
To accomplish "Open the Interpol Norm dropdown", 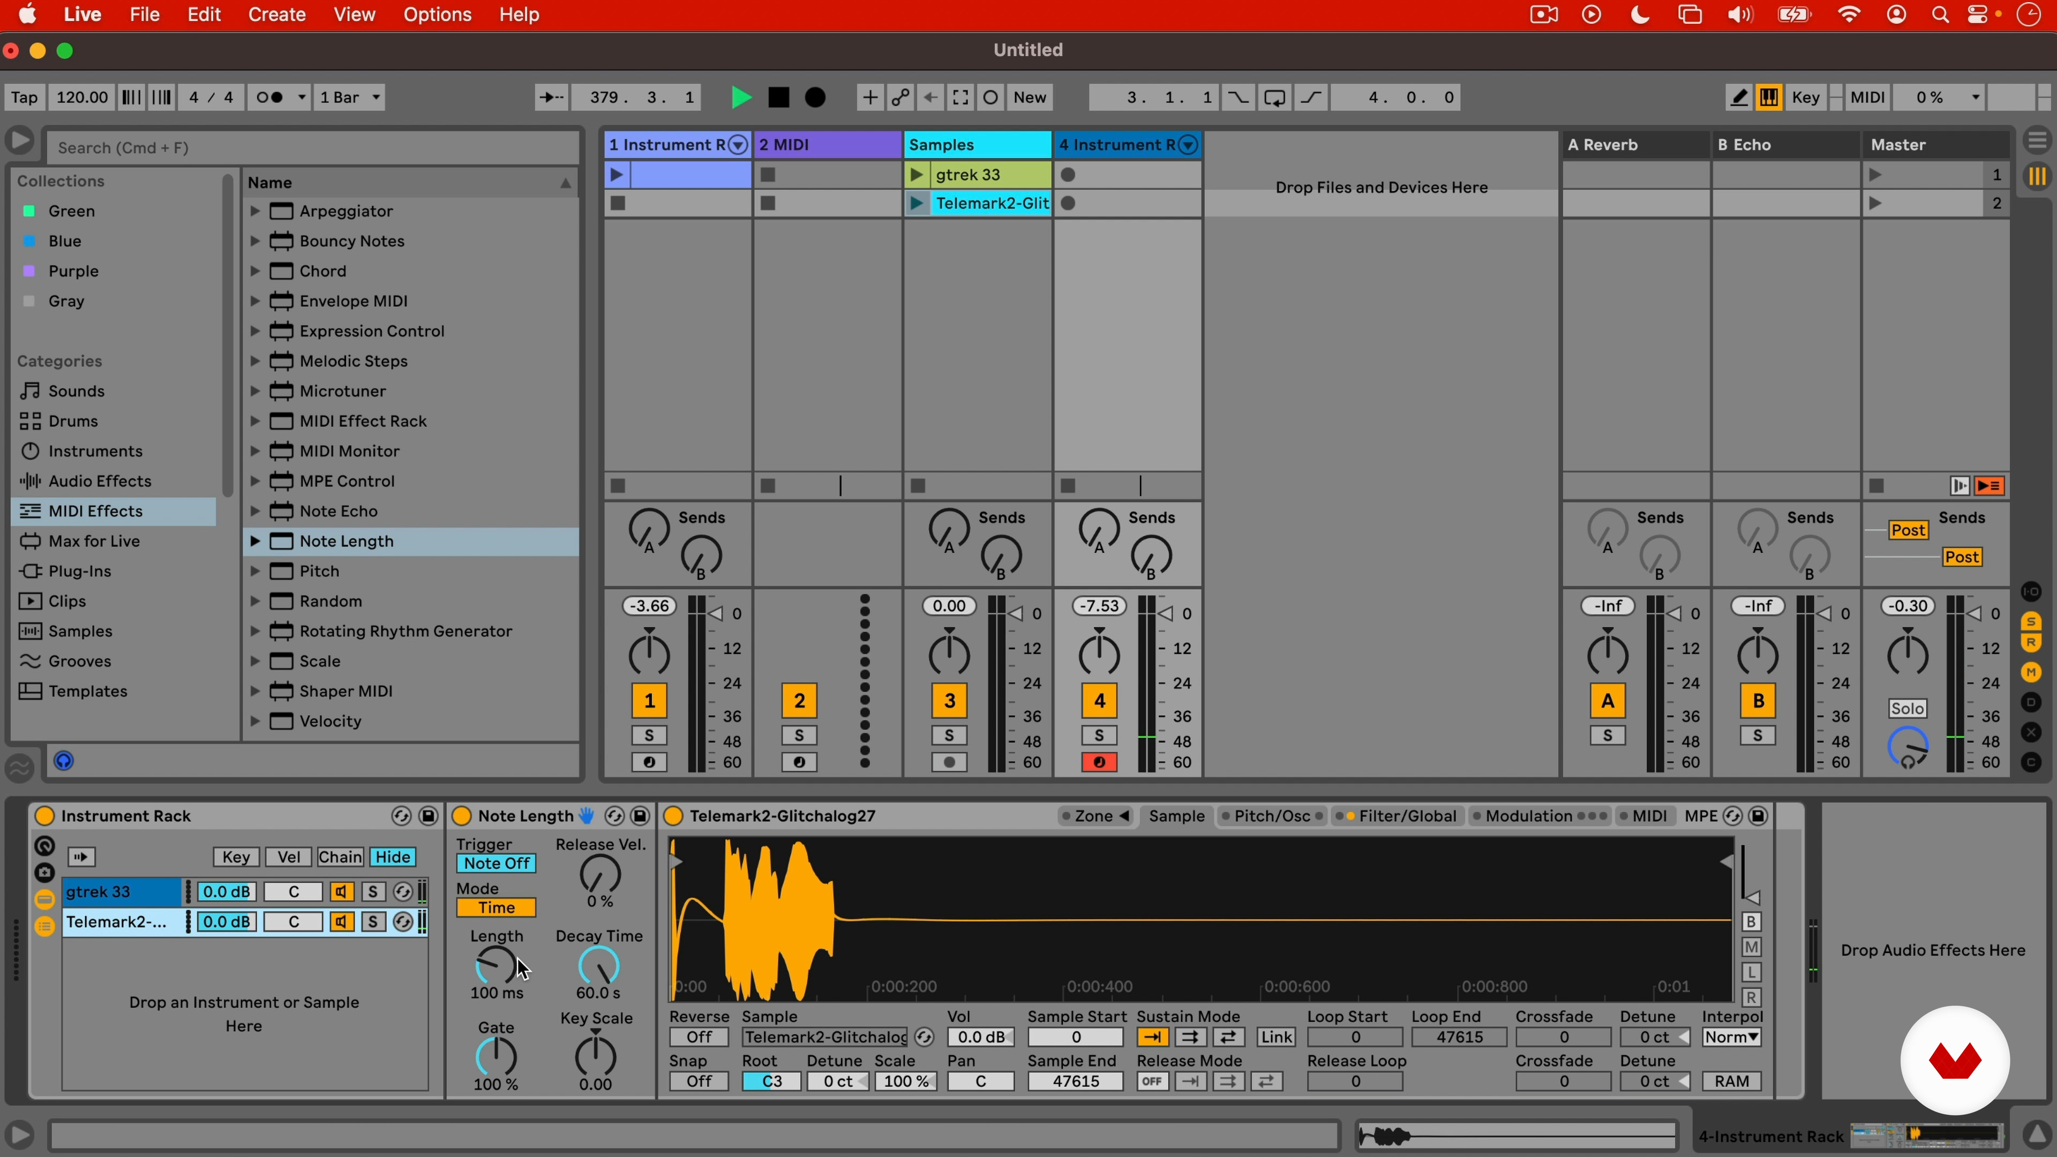I will click(x=1731, y=1037).
